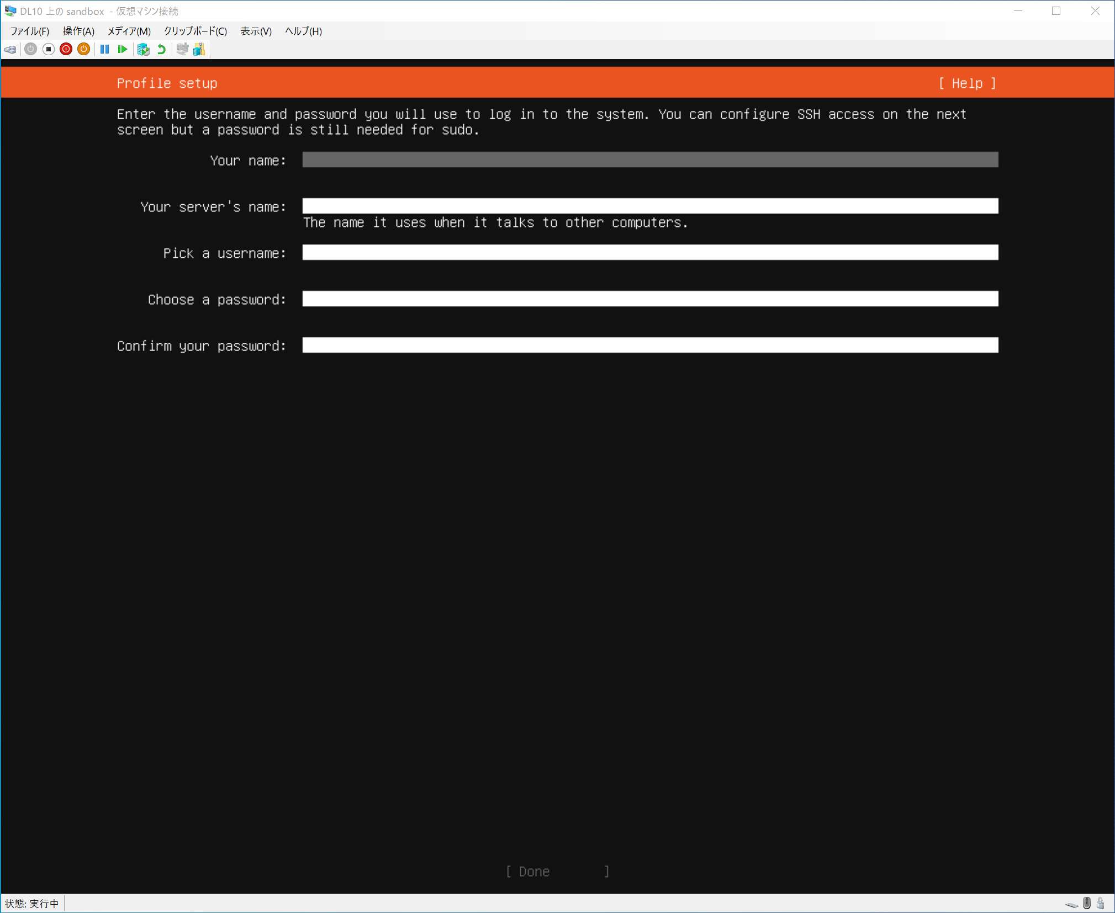
Task: Click the green Revert arrow icon
Action: [161, 50]
